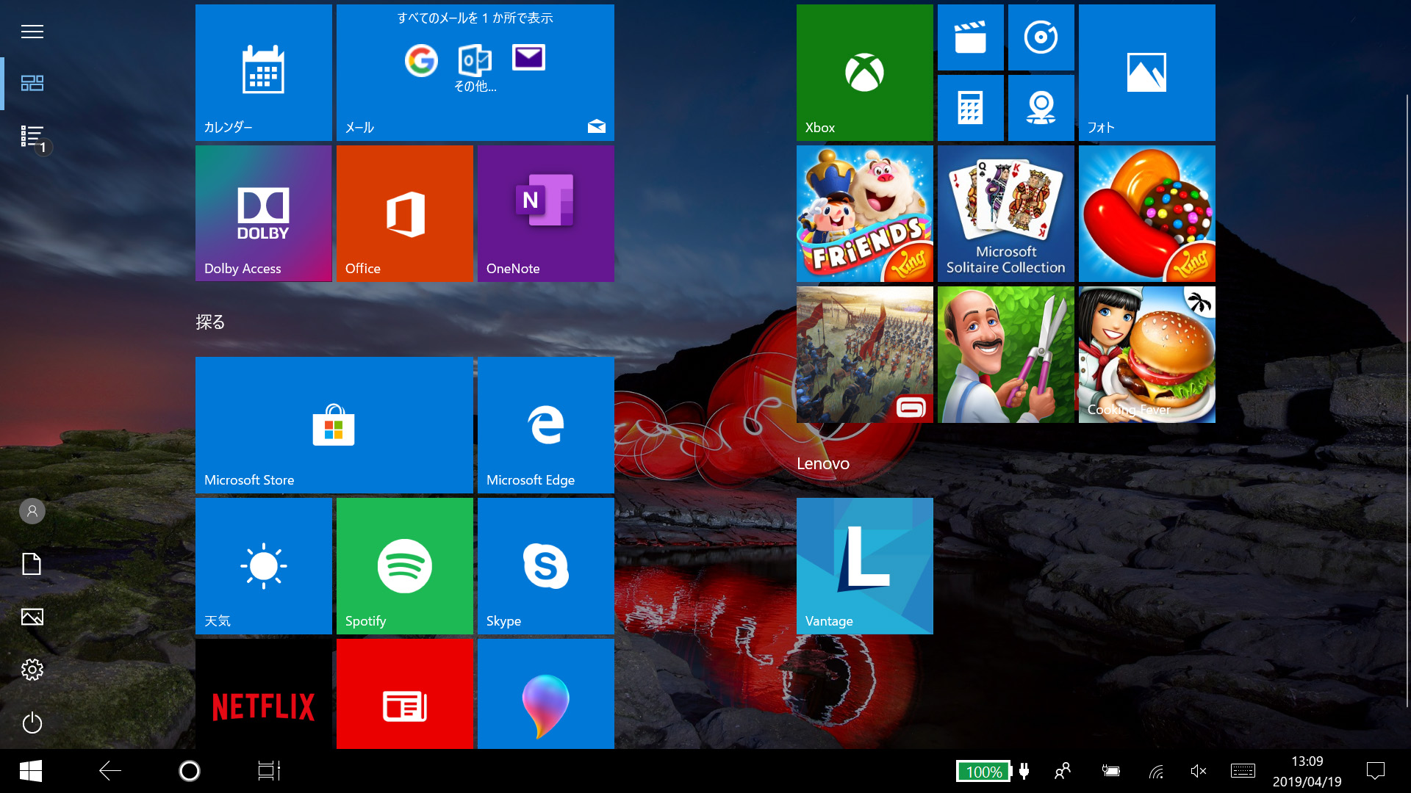Open the OneNote tile
This screenshot has height=793, width=1411.
pos(545,213)
